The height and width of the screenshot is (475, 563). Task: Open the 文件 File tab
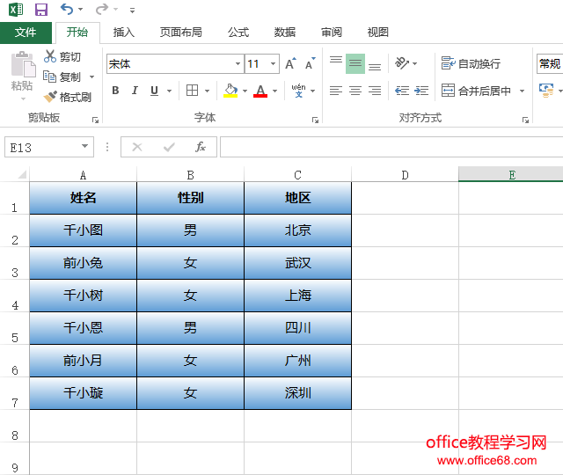point(26,33)
